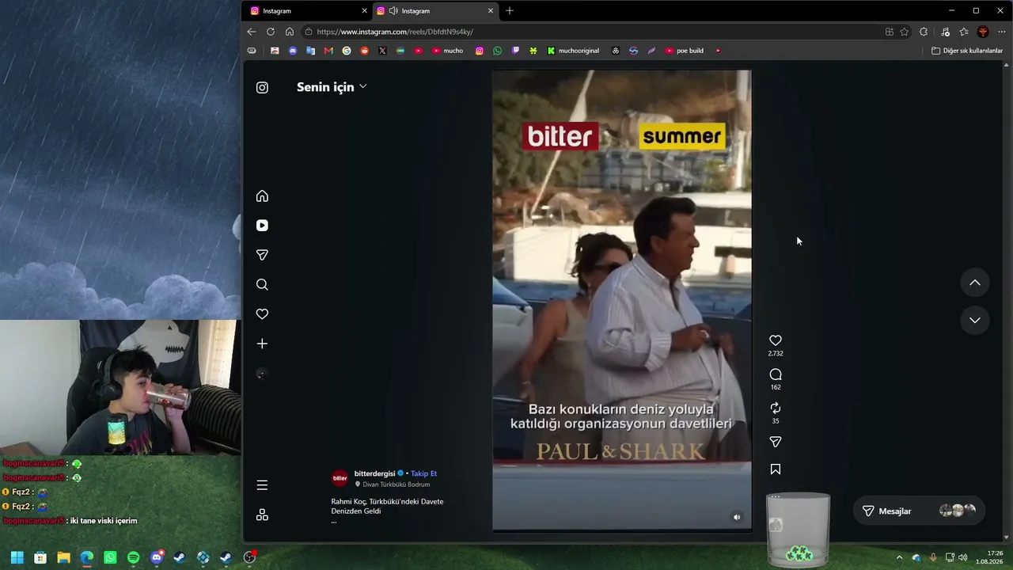Viewport: 1013px width, 570px height.
Task: Open WhatsApp from the taskbar
Action: pos(110,557)
